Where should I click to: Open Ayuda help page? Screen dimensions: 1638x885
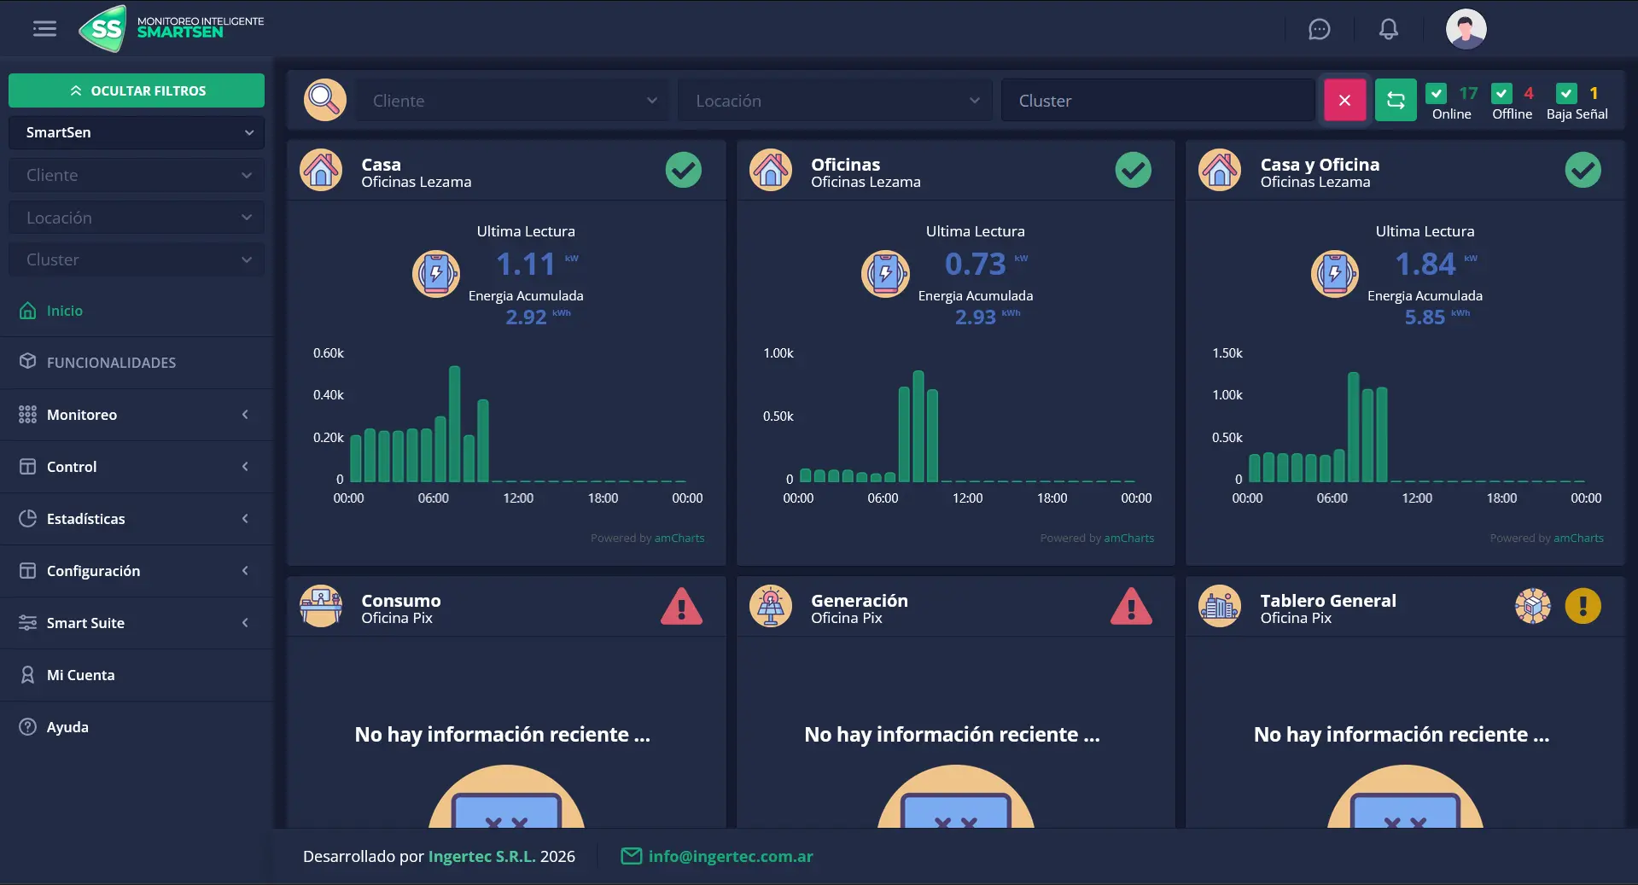(137, 727)
